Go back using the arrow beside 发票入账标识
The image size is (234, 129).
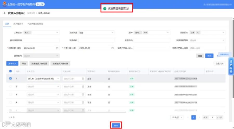click(x=5, y=13)
